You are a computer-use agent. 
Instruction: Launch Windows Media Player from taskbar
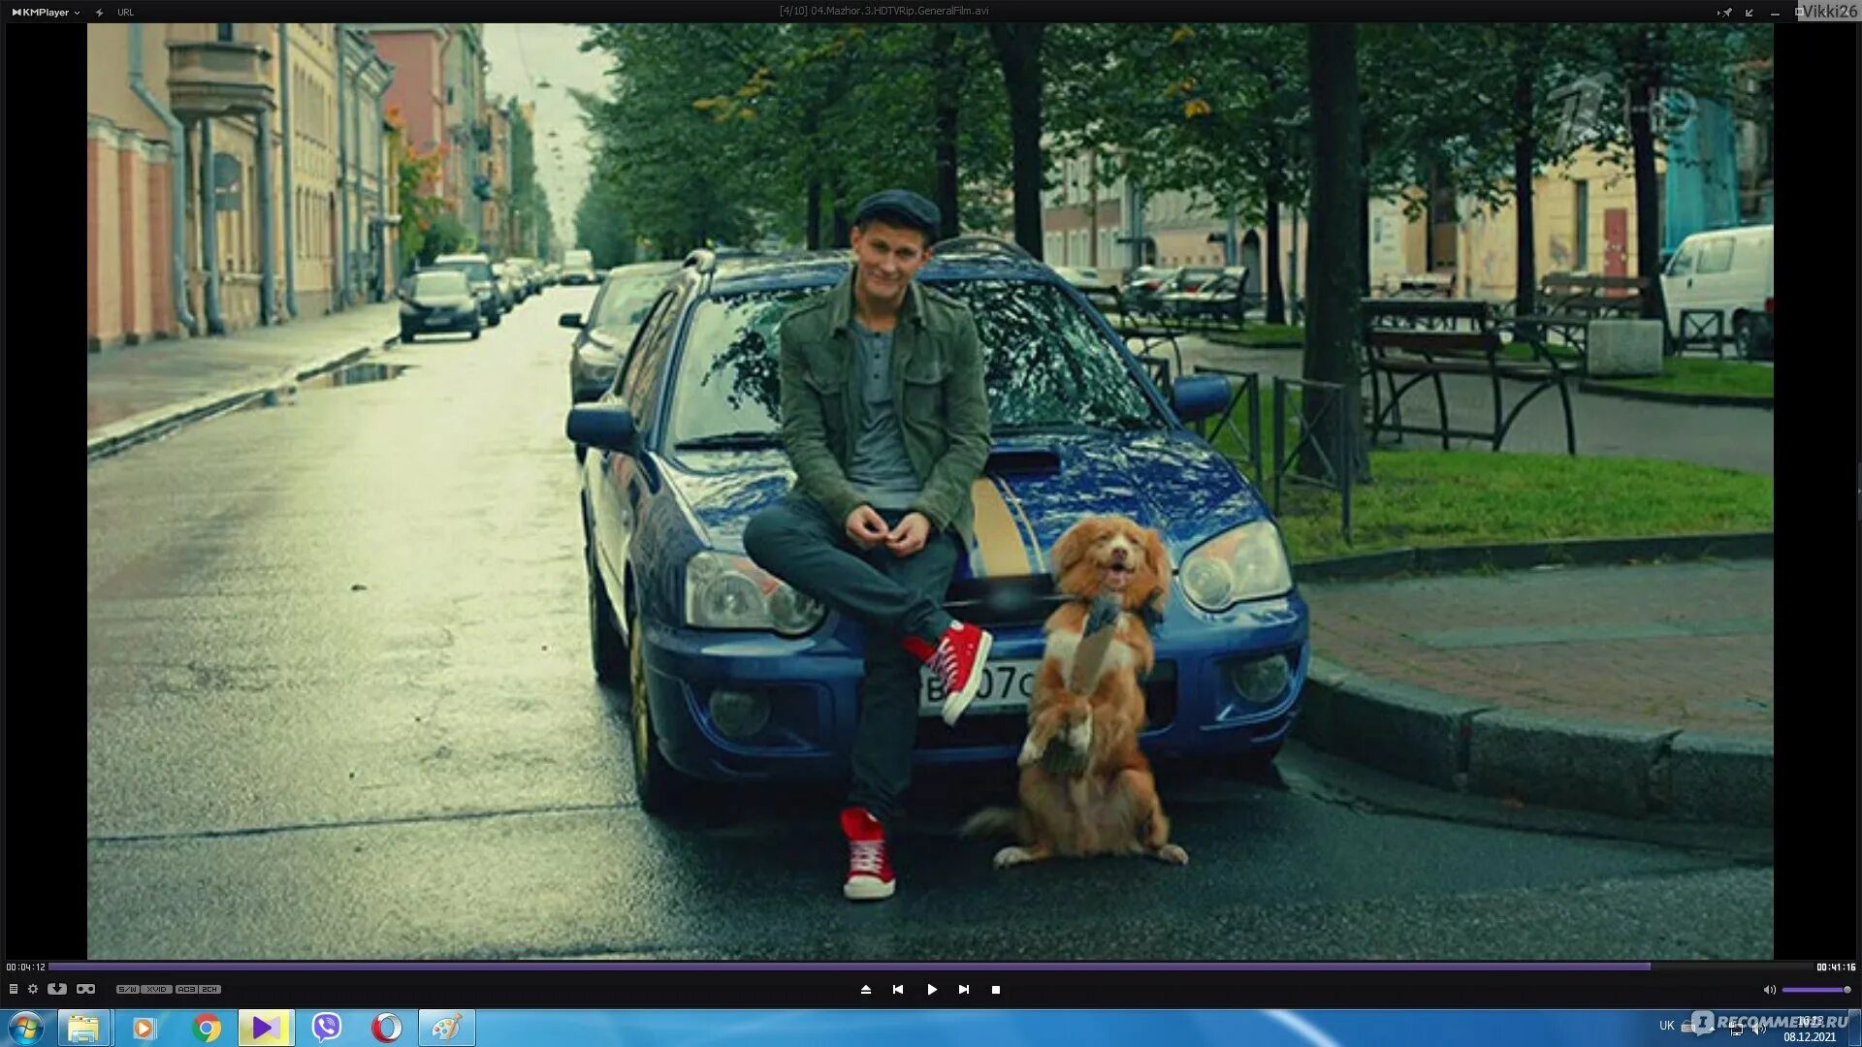tap(144, 1028)
